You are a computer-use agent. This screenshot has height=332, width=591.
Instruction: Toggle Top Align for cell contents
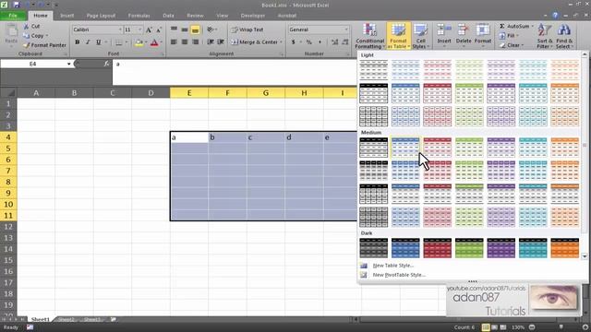point(174,30)
